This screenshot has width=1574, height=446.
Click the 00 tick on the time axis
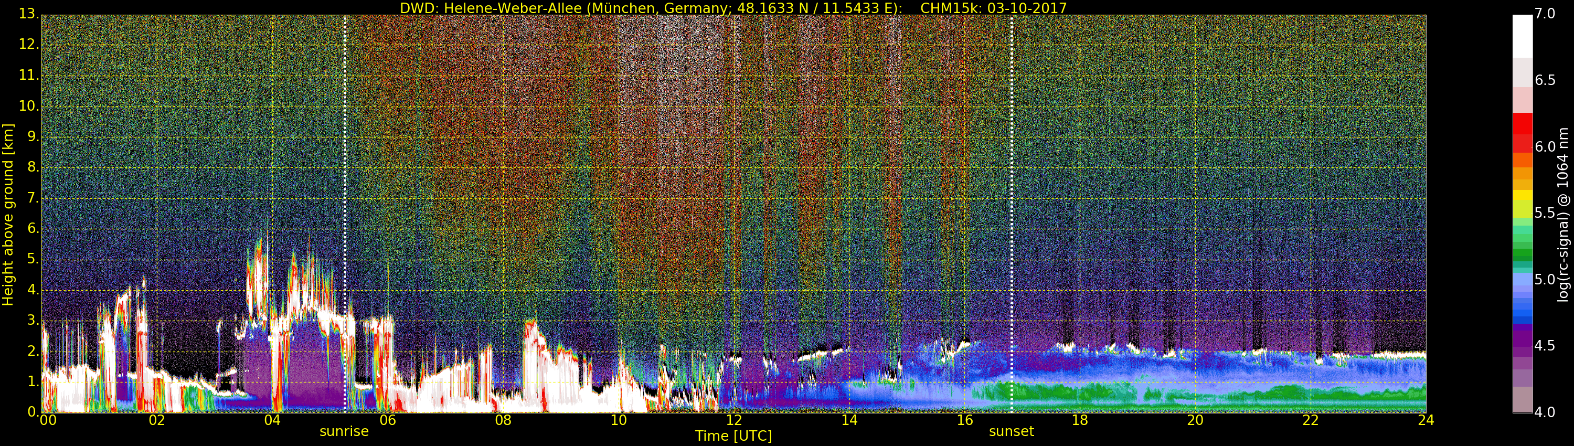click(x=48, y=420)
